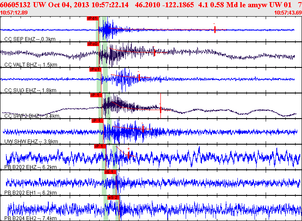Click the tall coda end marker on SWF2 trace
Viewport: 302px width, 221px height.
[x=161, y=106]
